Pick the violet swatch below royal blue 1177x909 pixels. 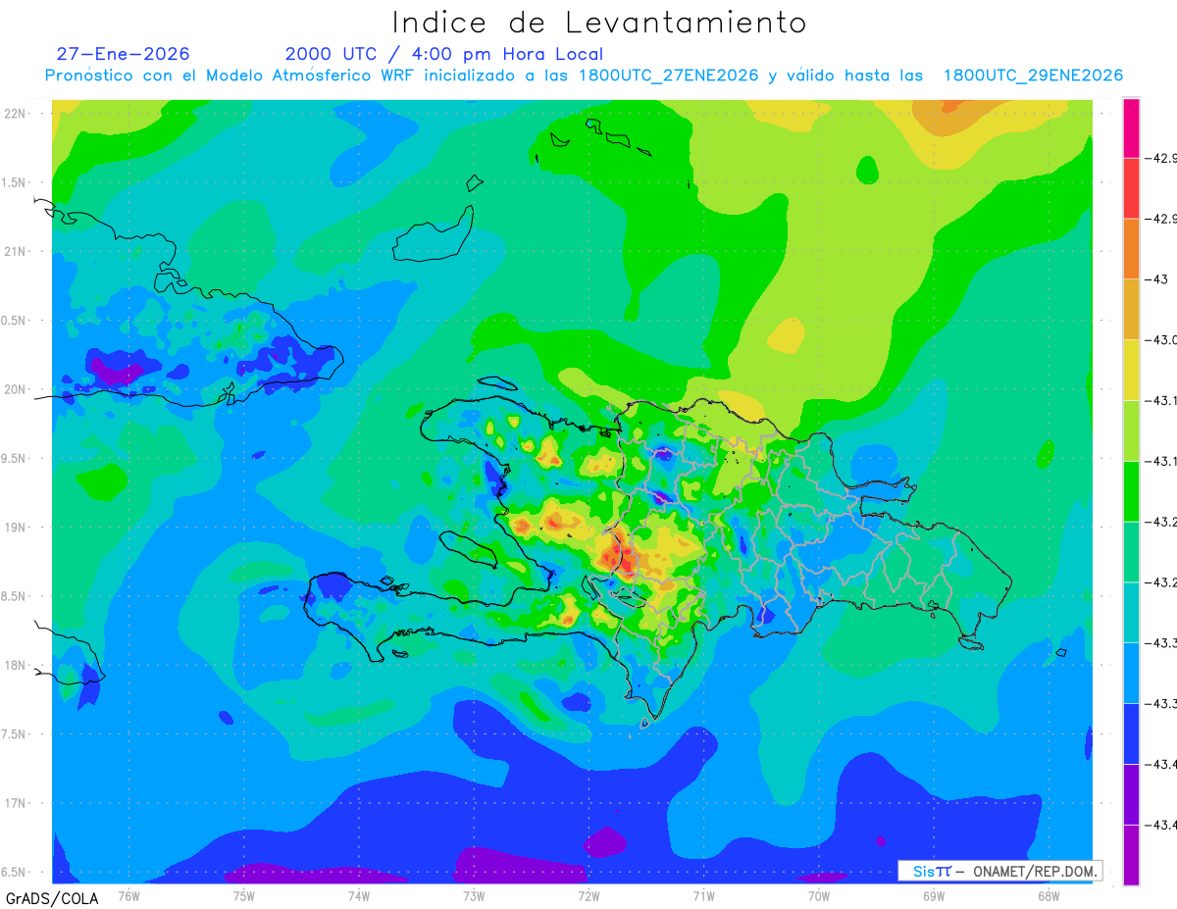tap(1131, 793)
